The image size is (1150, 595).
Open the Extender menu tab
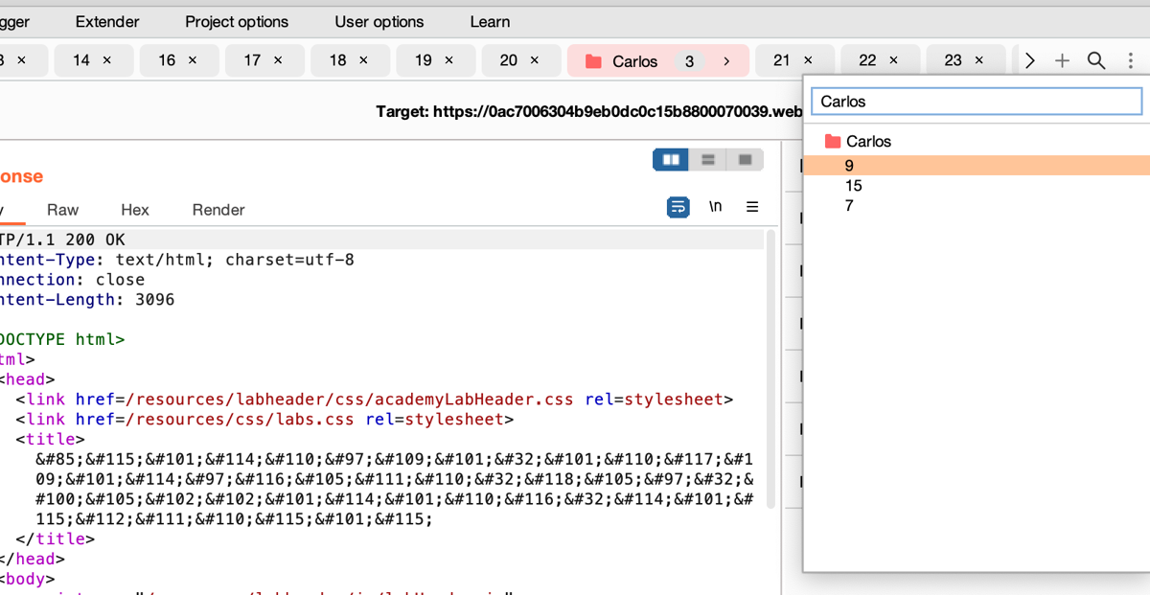coord(107,21)
